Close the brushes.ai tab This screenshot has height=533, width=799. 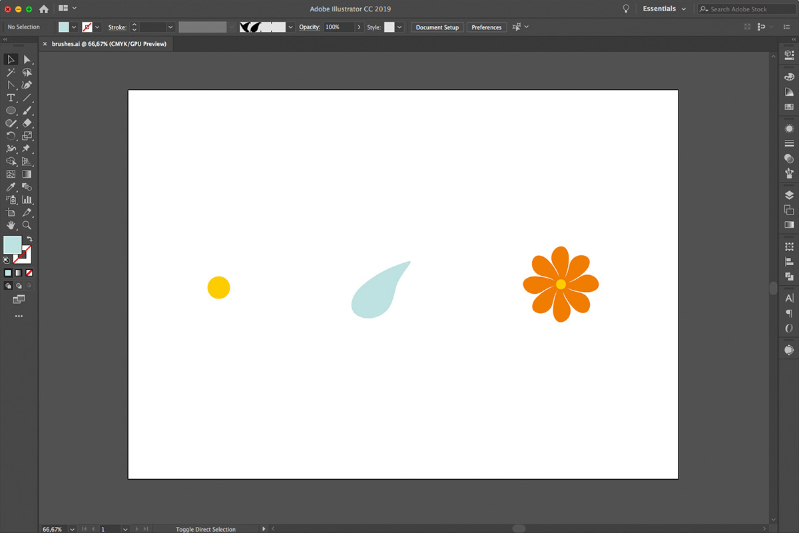pyautogui.click(x=45, y=44)
